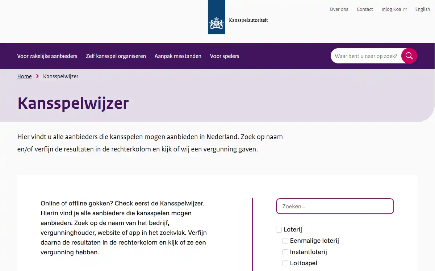
Task: Open the Inlog Koa external link
Action: click(x=394, y=9)
